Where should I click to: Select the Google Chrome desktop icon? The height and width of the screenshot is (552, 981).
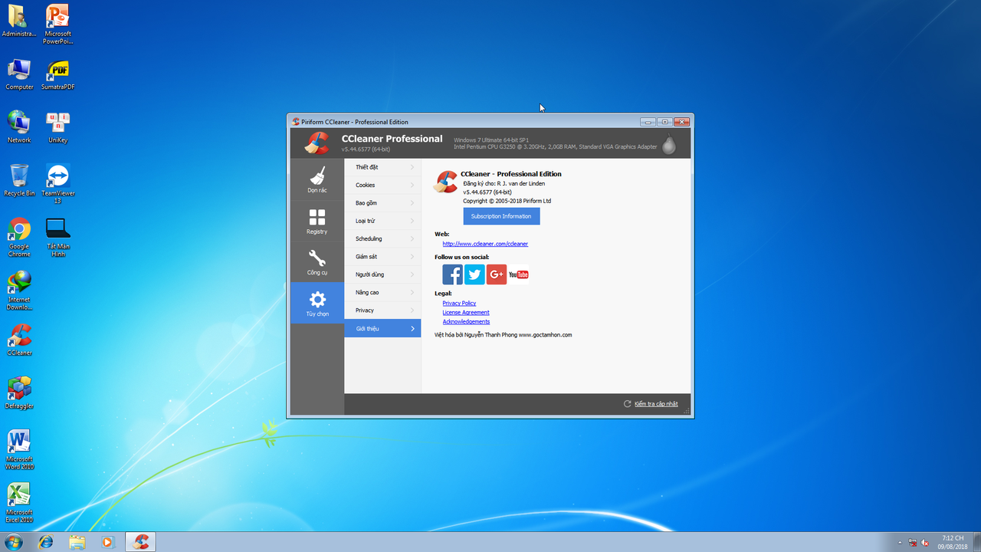pyautogui.click(x=19, y=238)
